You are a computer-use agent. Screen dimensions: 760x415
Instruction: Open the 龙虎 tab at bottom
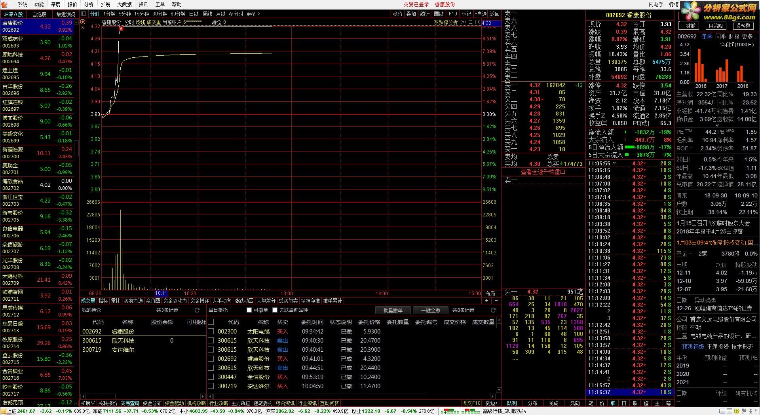553,403
